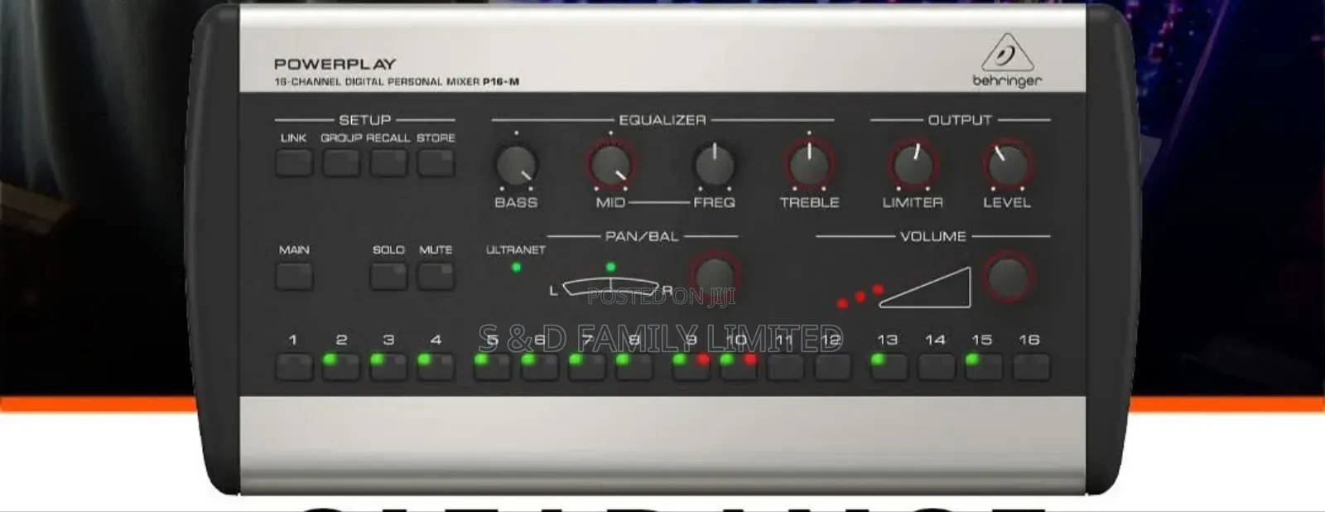
Task: Click the PAN/BAL knob
Action: point(714,277)
